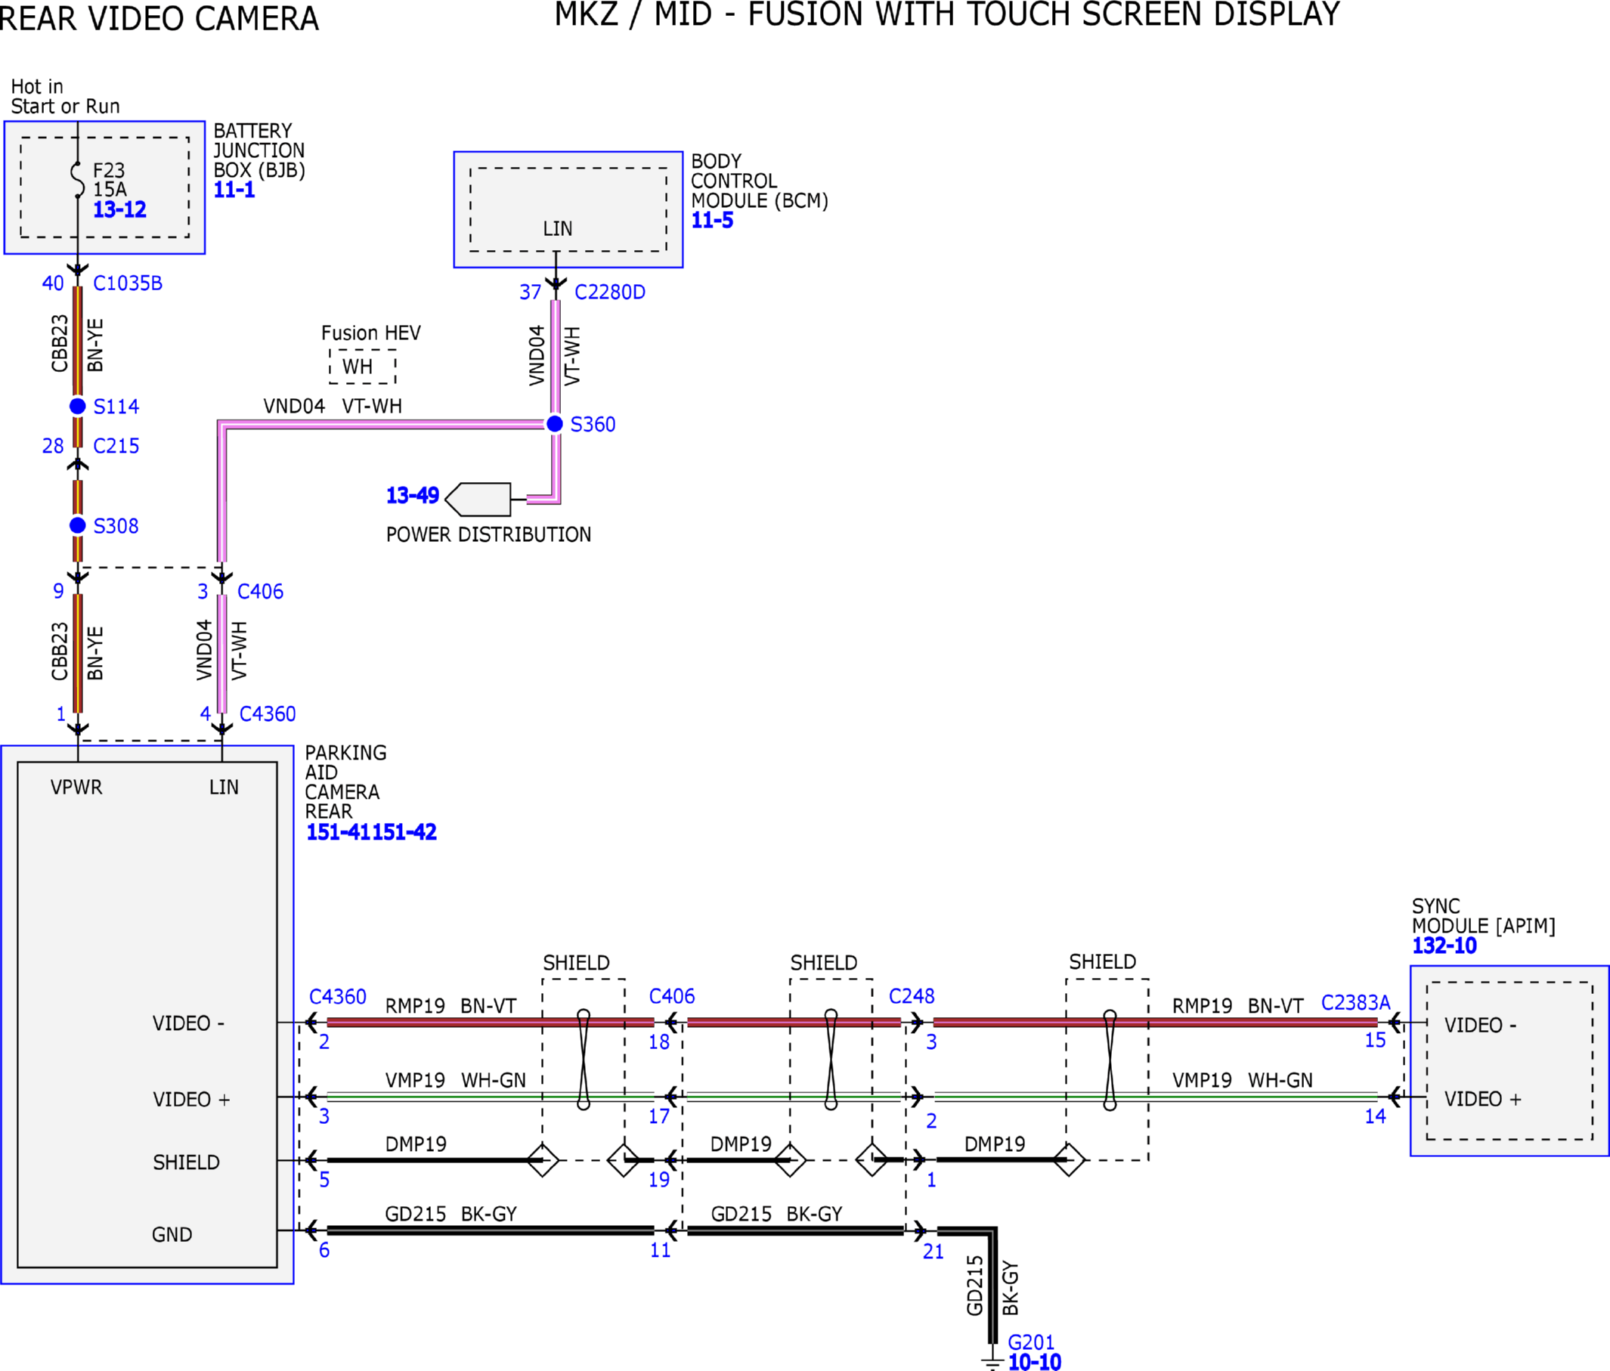The width and height of the screenshot is (1610, 1371).
Task: Click the "PARKING AID CAMERA REAR" label
Action: (345, 782)
